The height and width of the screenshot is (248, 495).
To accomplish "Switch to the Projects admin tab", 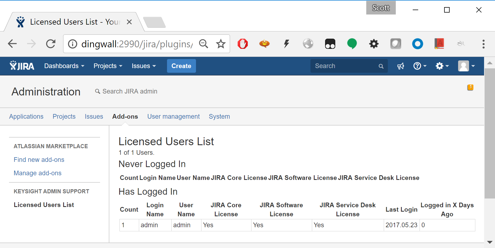I will 64,116.
